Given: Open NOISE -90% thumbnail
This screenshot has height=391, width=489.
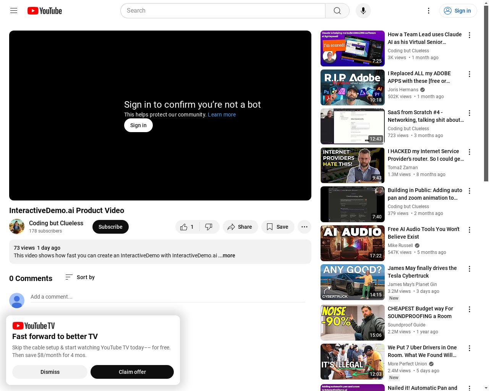Looking at the screenshot, I should pyautogui.click(x=353, y=323).
